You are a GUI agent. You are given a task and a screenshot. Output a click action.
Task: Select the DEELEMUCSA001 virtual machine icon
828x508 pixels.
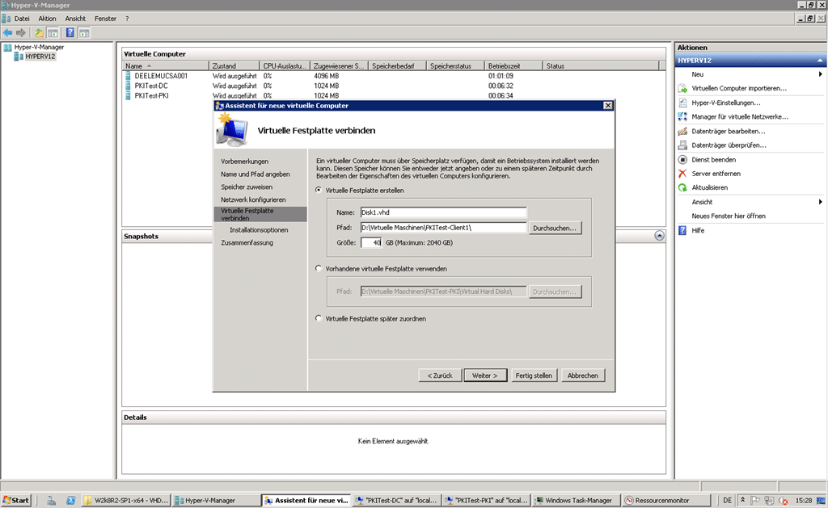[128, 76]
